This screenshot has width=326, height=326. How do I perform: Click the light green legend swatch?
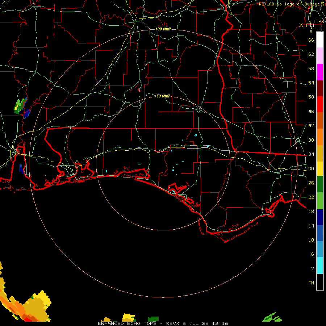click(x=320, y=201)
